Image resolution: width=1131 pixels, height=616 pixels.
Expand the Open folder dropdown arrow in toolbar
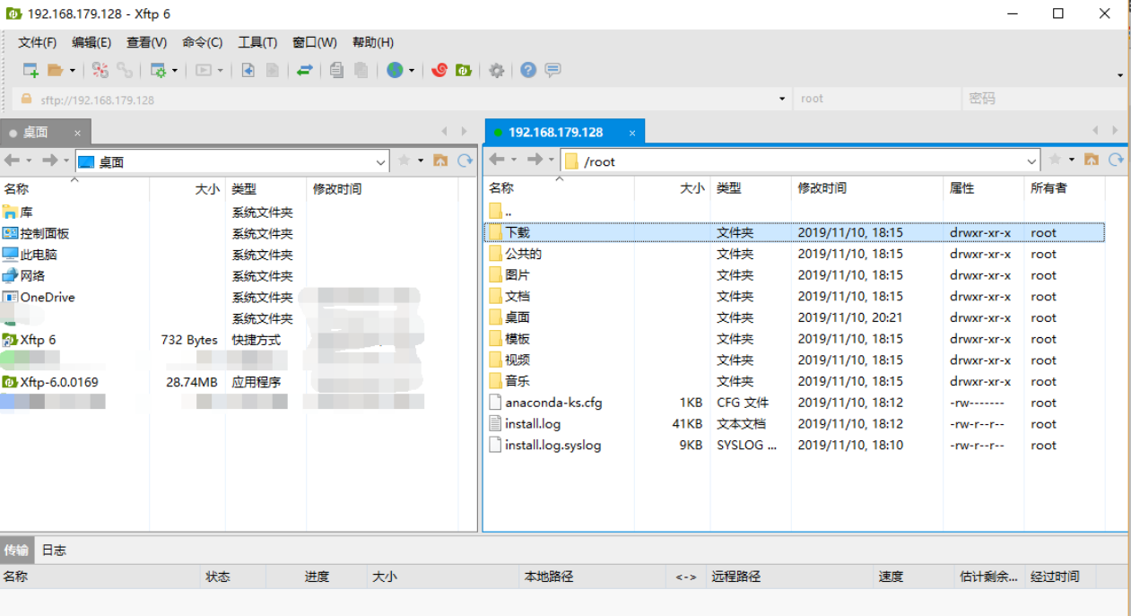click(73, 71)
